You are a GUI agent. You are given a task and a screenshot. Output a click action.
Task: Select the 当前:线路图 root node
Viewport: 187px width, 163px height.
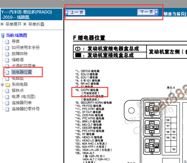[17, 35]
